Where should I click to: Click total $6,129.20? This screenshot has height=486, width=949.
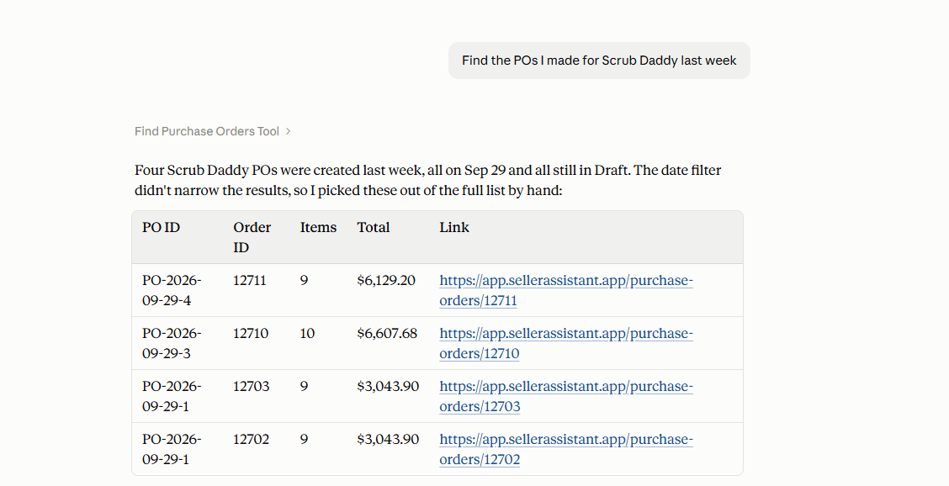(x=386, y=281)
